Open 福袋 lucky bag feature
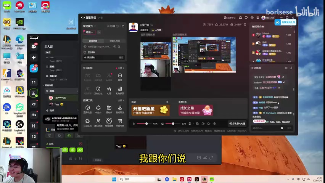325x183 pixels. pos(120,77)
